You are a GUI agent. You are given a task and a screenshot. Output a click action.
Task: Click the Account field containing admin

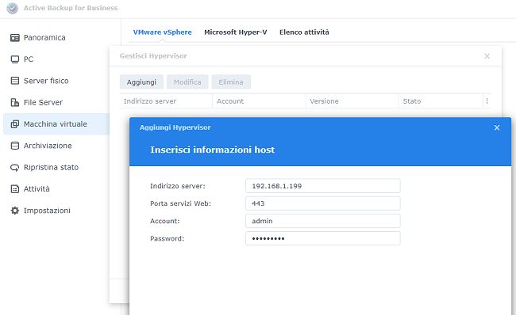click(323, 221)
